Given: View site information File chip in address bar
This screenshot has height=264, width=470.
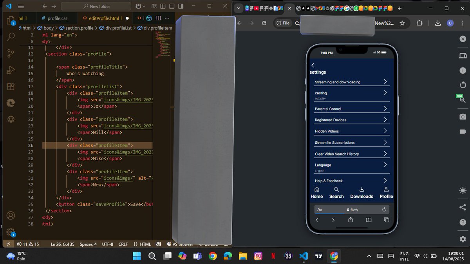Looking at the screenshot, I should [283, 23].
